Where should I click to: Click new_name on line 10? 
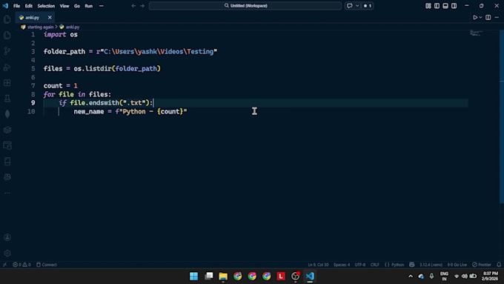coord(89,112)
